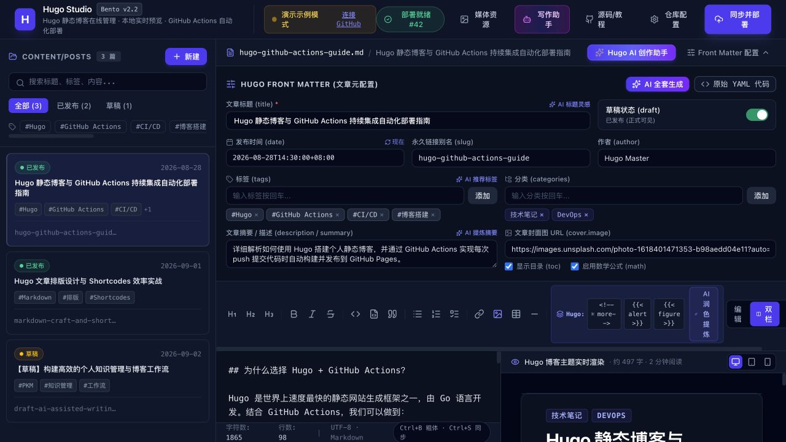The height and width of the screenshot is (442, 786).
Task: Switch preview to desktop view
Action: click(x=736, y=362)
